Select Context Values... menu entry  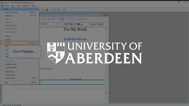(x=19, y=67)
